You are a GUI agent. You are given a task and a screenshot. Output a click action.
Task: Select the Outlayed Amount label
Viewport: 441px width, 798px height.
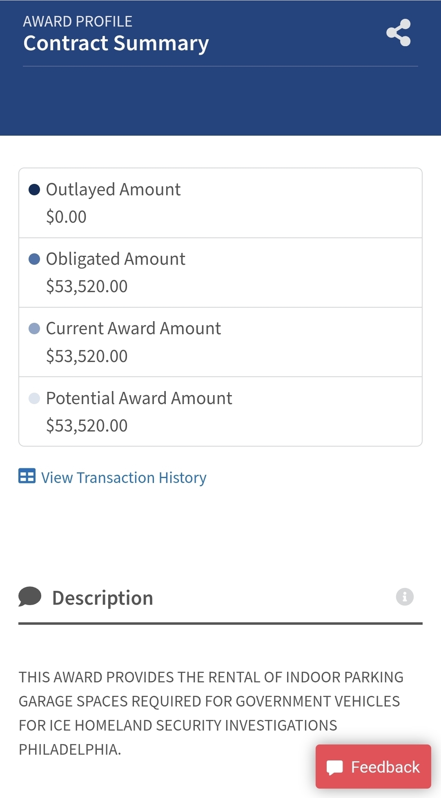coord(113,190)
